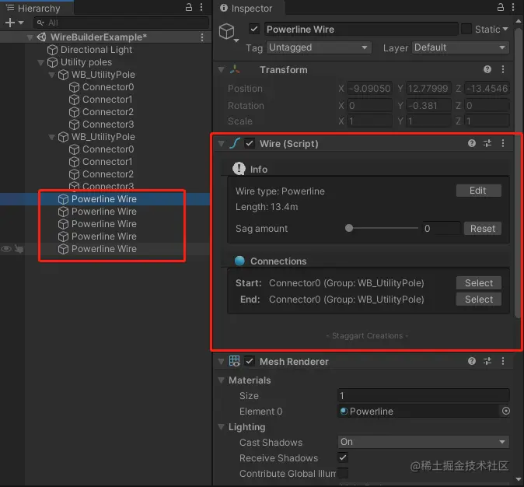Collapse the WireBuilderExample scene foldout
The image size is (524, 487).
pyautogui.click(x=30, y=37)
